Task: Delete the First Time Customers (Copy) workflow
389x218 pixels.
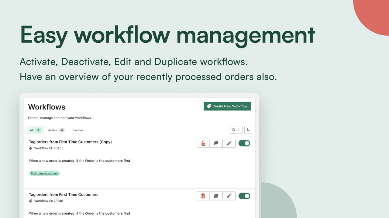Action: [x=203, y=143]
